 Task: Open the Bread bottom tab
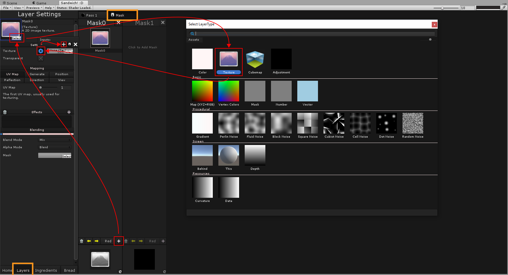coord(69,270)
